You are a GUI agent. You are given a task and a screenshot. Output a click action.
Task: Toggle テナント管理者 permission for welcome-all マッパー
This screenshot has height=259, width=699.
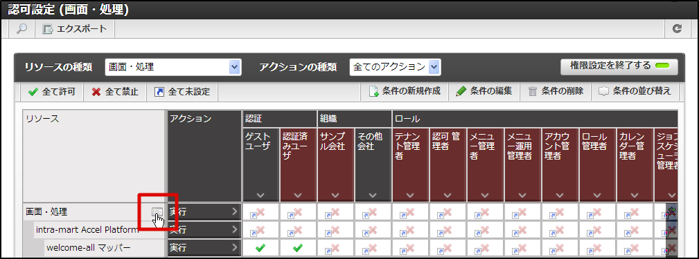411,247
